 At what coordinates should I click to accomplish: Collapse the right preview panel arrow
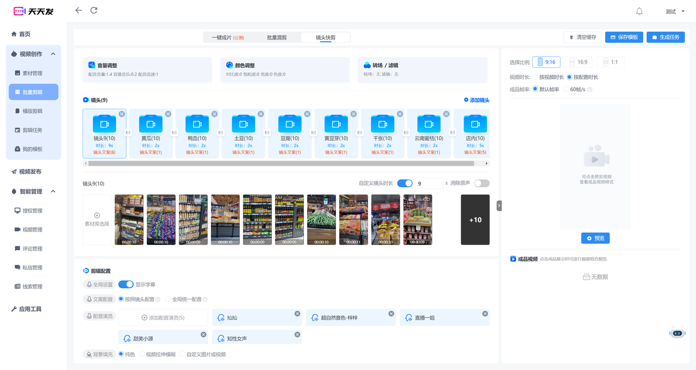(x=499, y=206)
